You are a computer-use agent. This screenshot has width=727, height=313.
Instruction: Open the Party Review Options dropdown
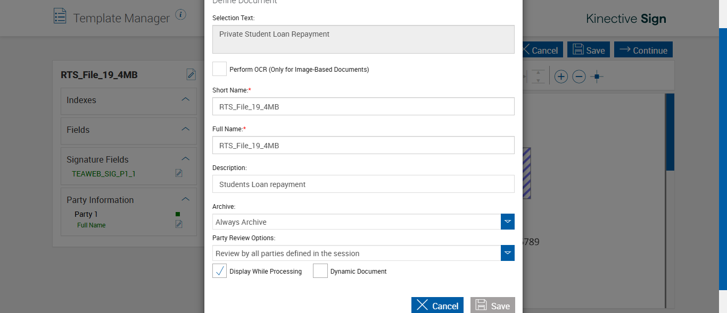pos(508,253)
